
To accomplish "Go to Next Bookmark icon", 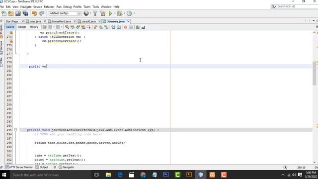I will [101, 27].
